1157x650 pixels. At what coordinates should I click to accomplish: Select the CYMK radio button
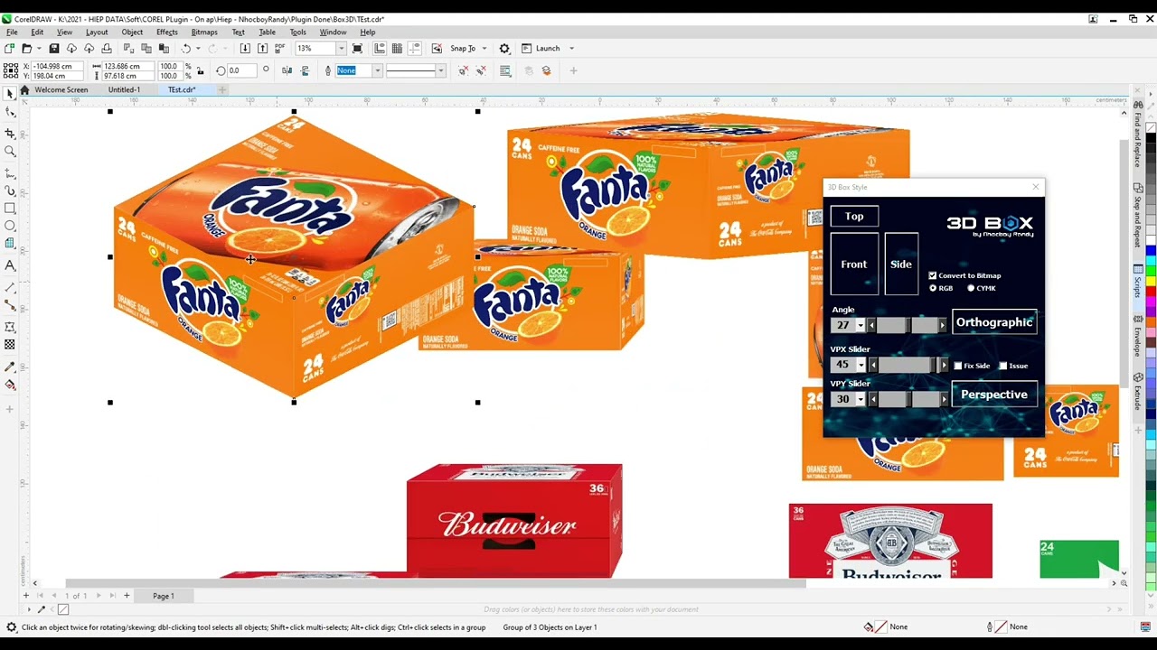coord(971,288)
